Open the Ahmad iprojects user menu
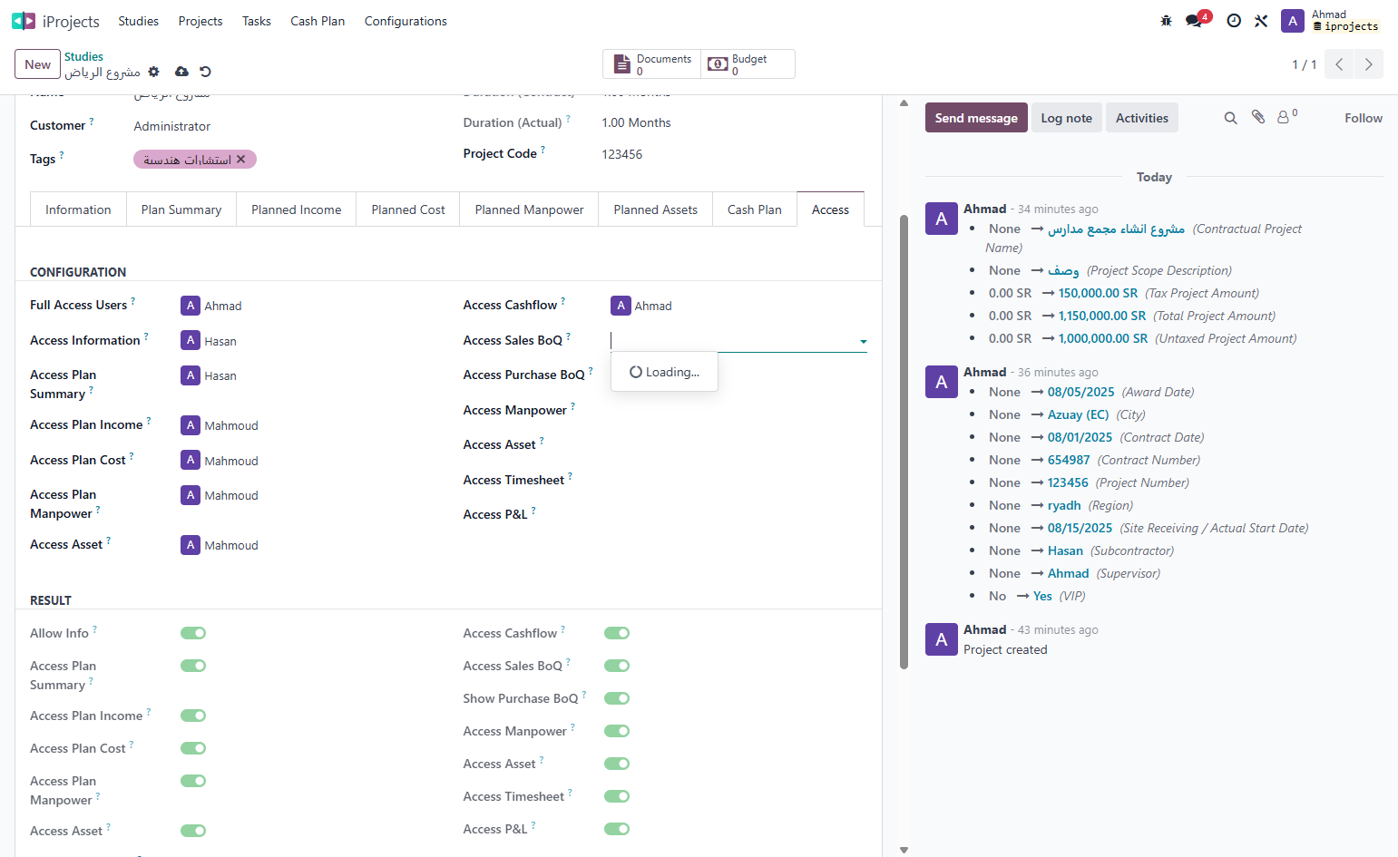This screenshot has width=1398, height=857. click(x=1331, y=21)
